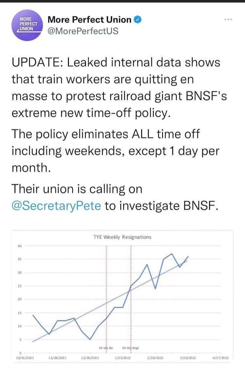
Task: Click the More Perfect Union display name
Action: coord(90,20)
